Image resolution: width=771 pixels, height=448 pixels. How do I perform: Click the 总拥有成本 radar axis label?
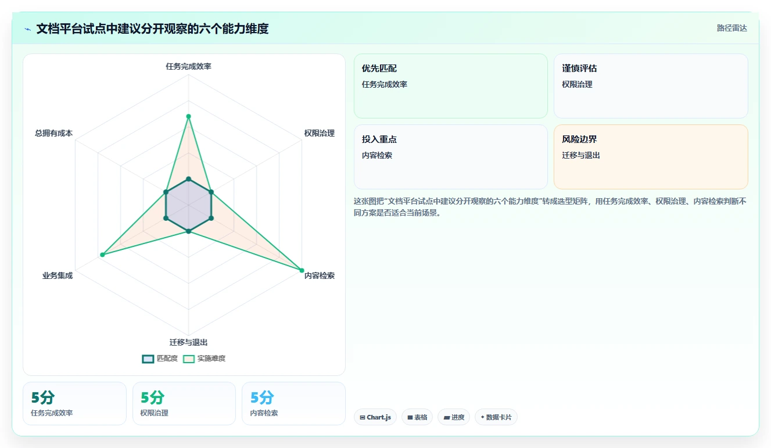53,133
